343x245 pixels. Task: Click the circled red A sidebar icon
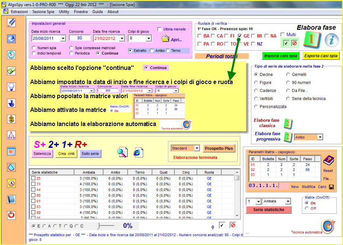[x=12, y=183]
